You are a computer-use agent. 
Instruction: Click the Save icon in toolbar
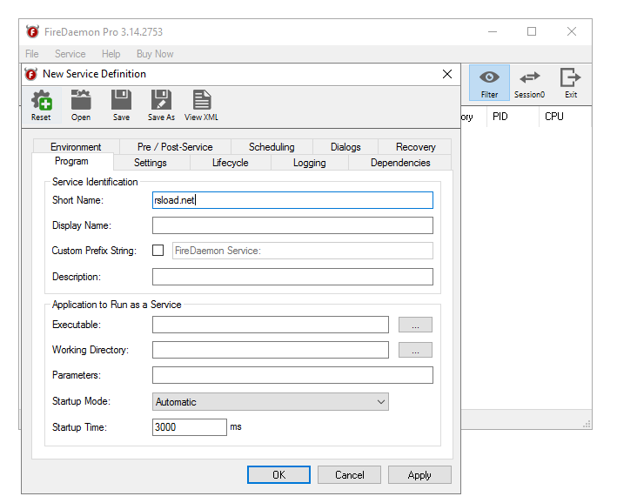click(x=121, y=105)
